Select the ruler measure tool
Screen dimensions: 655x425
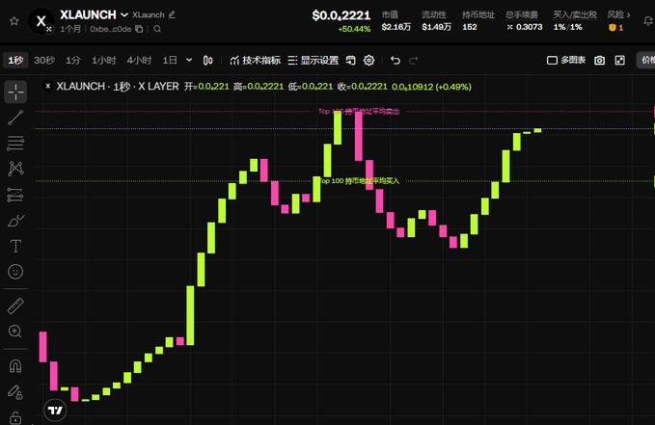click(15, 306)
